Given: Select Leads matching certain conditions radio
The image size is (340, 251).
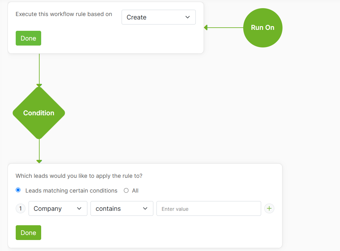Looking at the screenshot, I should pyautogui.click(x=18, y=190).
